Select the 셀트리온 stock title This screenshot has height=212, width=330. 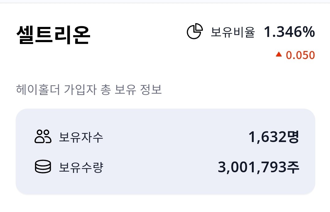(53, 35)
